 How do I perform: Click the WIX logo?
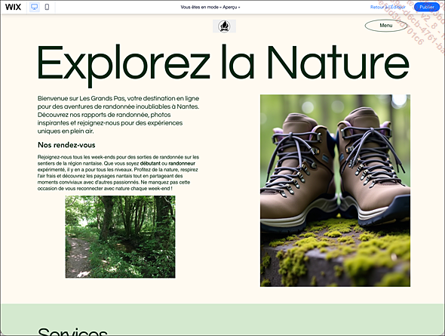coord(13,7)
